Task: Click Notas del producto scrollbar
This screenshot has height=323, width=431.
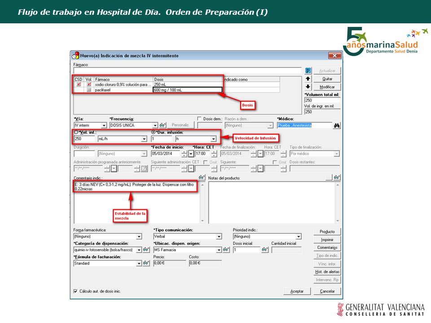Action: (x=338, y=202)
